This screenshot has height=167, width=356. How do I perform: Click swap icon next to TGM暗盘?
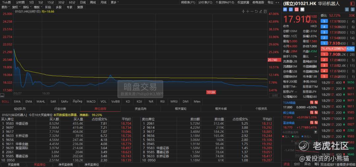point(316,103)
